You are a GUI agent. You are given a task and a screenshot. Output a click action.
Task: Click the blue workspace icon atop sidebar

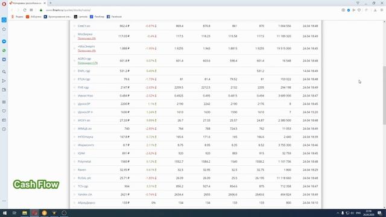tap(4, 20)
